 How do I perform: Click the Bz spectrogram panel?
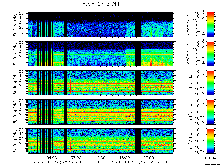[100, 141]
